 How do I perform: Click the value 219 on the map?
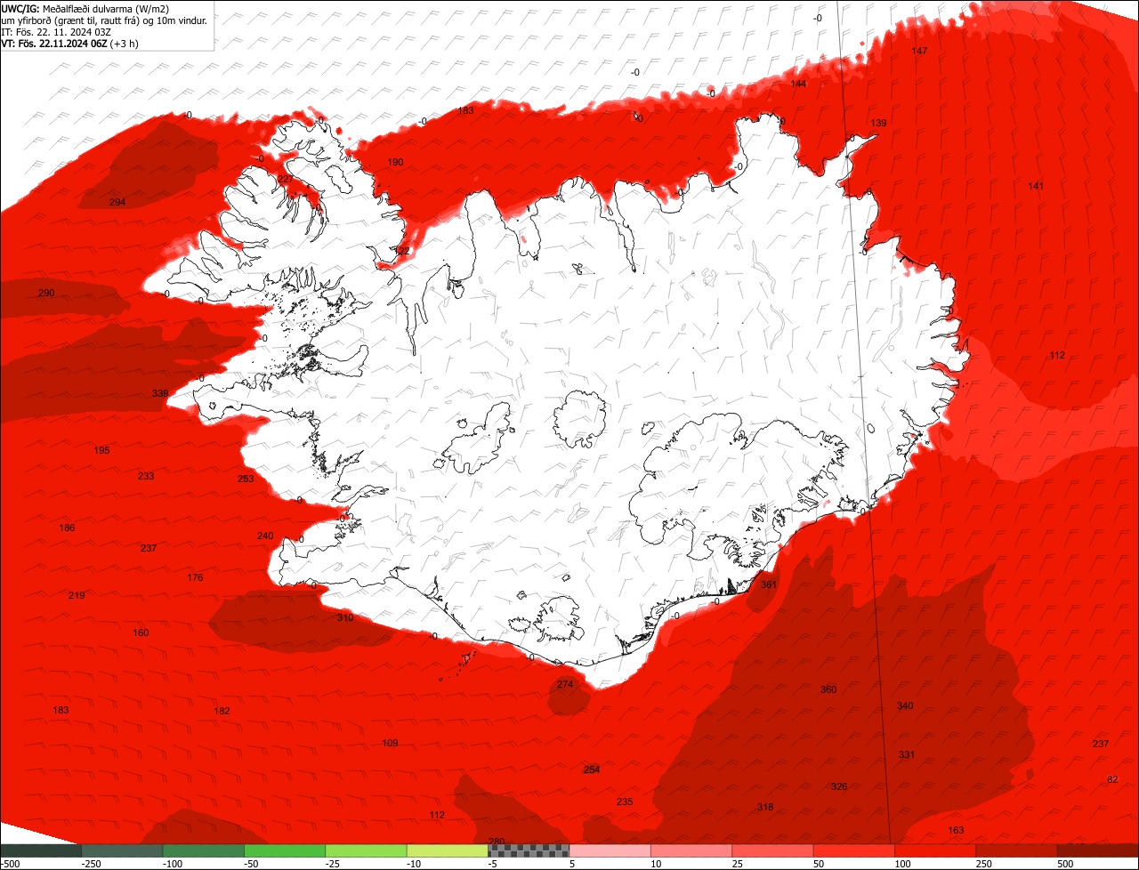tap(77, 595)
